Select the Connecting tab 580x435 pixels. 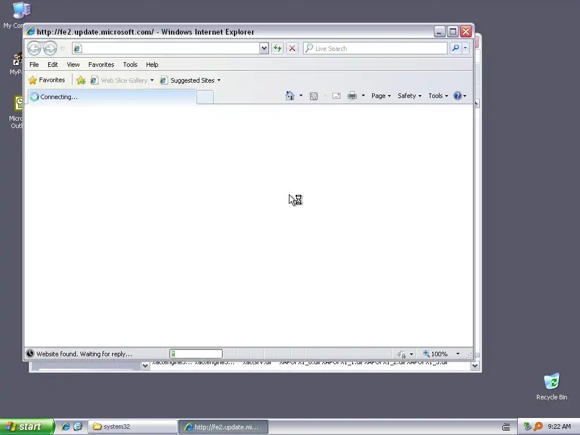(x=112, y=97)
